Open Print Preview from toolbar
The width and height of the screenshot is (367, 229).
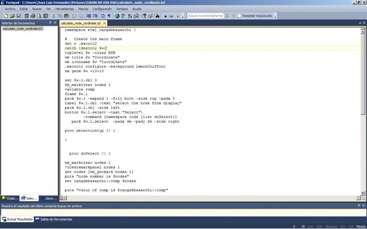39,16
